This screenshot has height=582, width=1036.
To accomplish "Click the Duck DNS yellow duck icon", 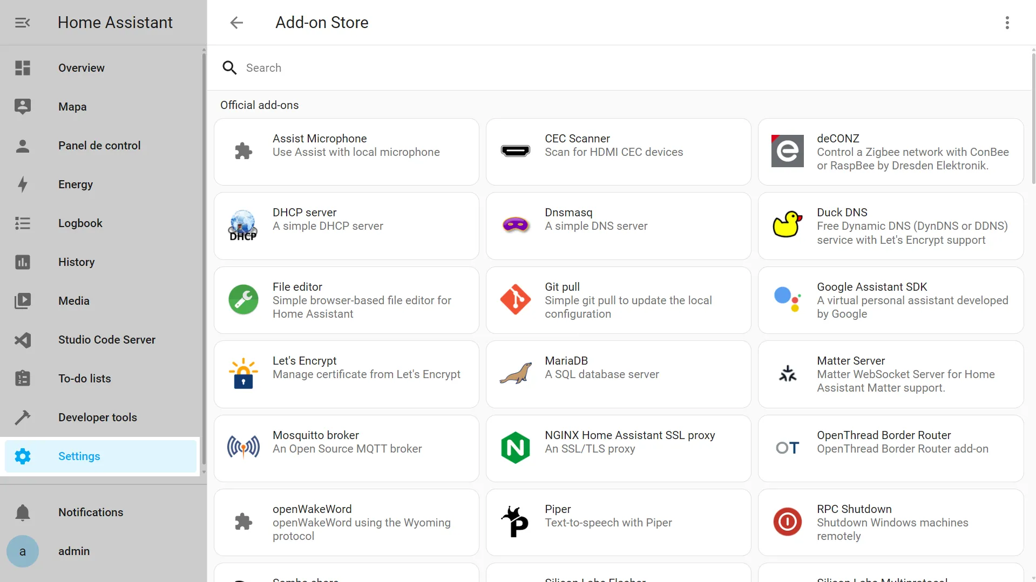I will point(788,224).
